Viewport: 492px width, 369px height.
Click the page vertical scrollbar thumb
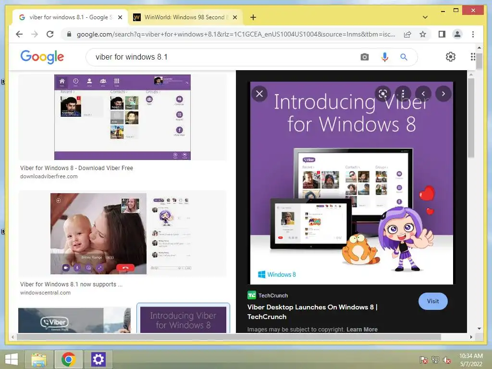(x=479, y=60)
